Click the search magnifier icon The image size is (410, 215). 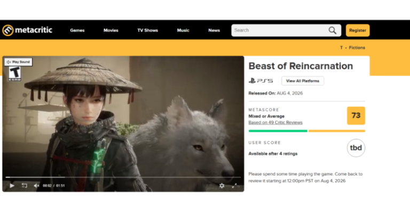[x=333, y=30]
